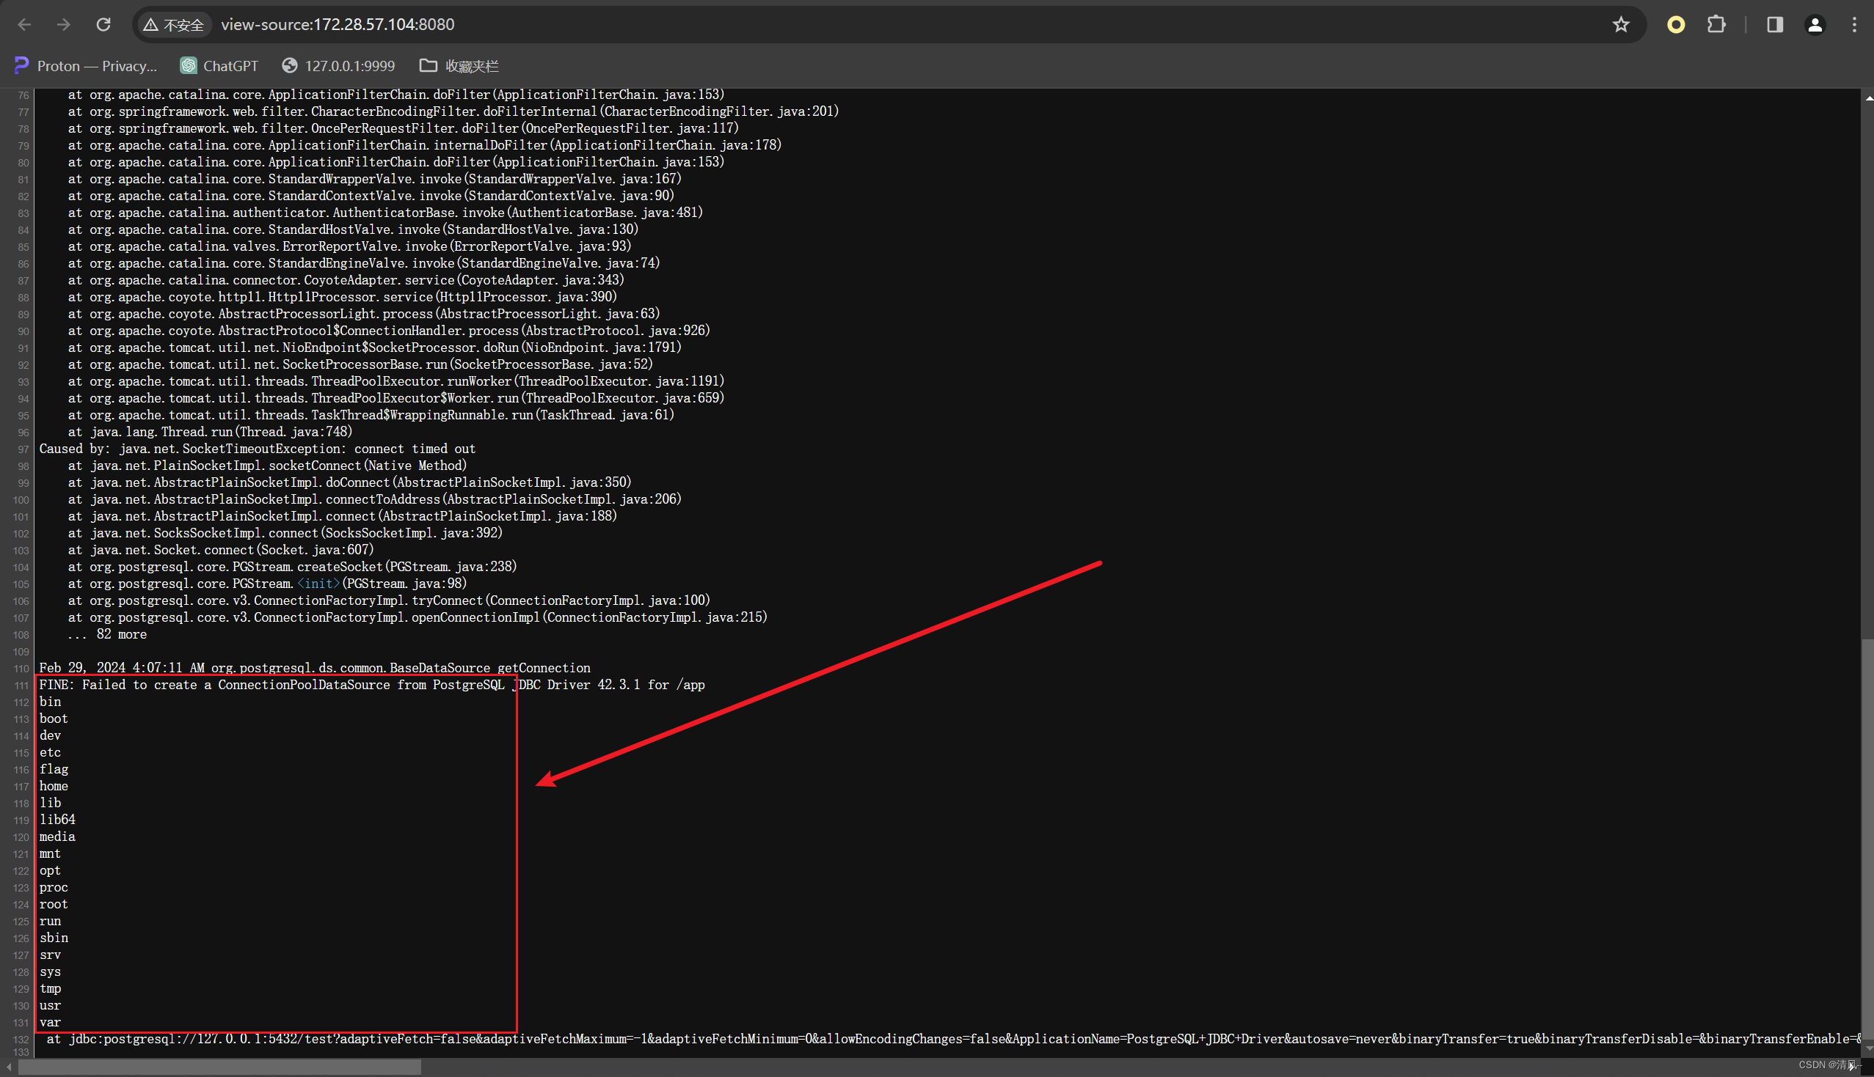Click the 'home' entry on line 117
This screenshot has width=1874, height=1077.
click(54, 786)
